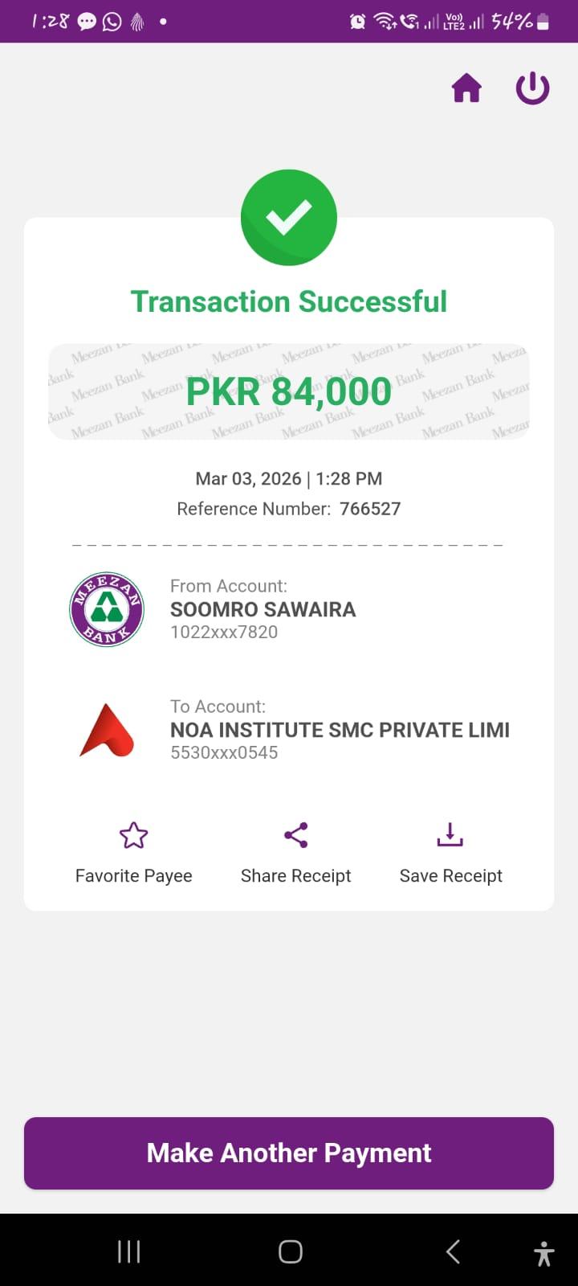
Task: Tap the Favorite Payee label
Action: pos(133,875)
